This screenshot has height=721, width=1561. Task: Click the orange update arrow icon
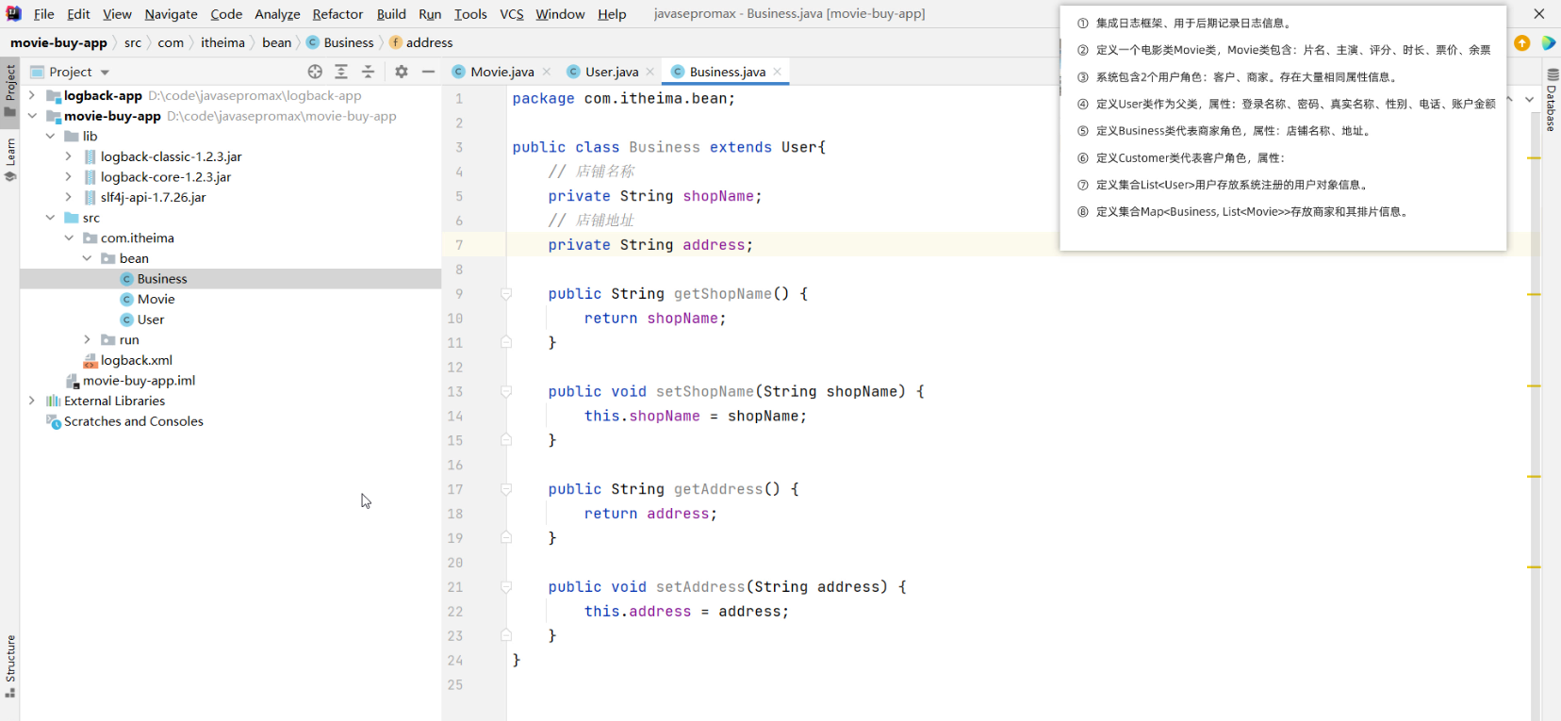click(1522, 42)
